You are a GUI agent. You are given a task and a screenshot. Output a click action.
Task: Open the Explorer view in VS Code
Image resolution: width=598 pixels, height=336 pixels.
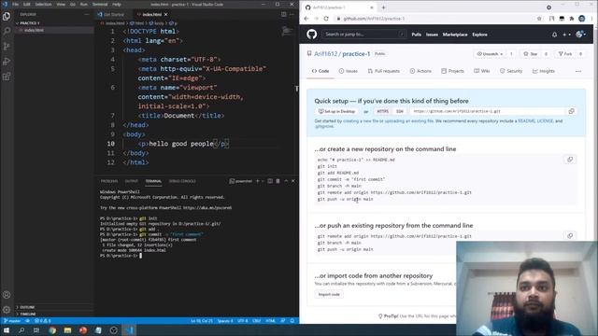(x=7, y=16)
